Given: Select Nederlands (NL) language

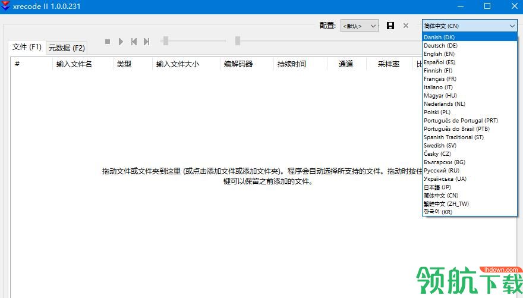Looking at the screenshot, I should [x=470, y=103].
